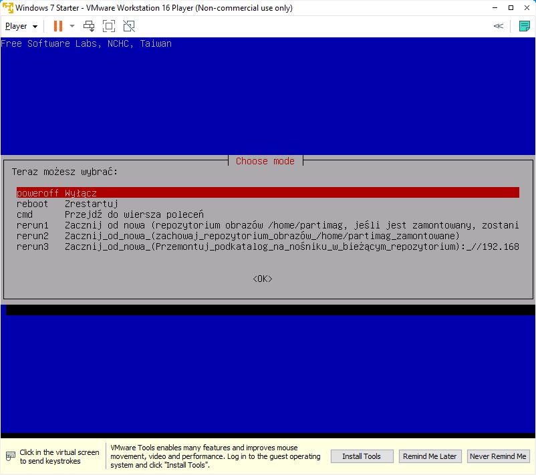This screenshot has height=475, width=536.
Task: Click Install Tools button
Action: 362,456
